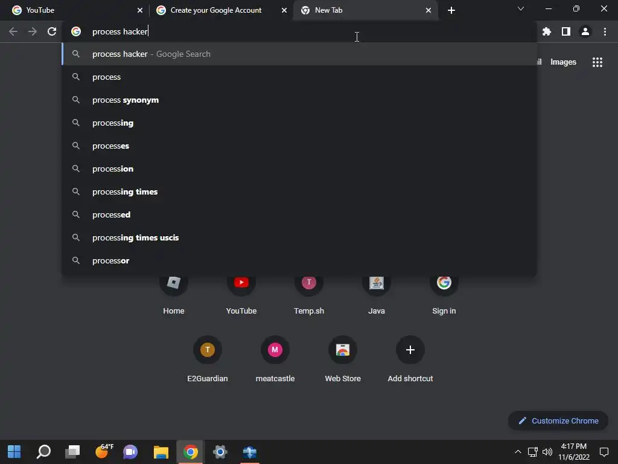Open Chrome three-dot menu
Screen dimensions: 618x464
[605, 31]
